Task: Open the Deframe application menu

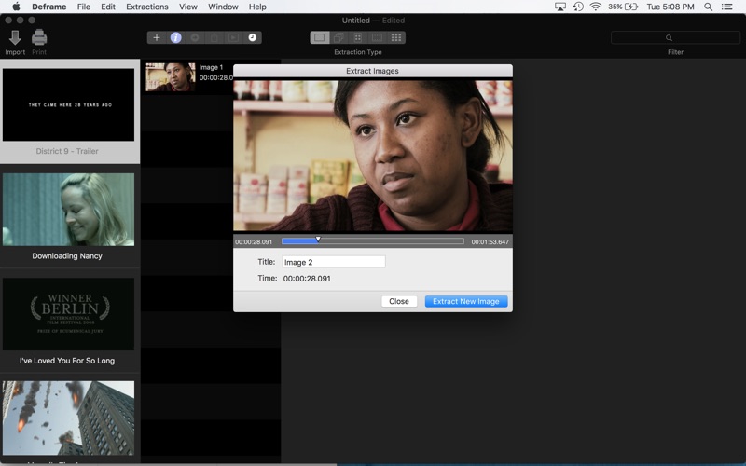Action: coord(49,7)
